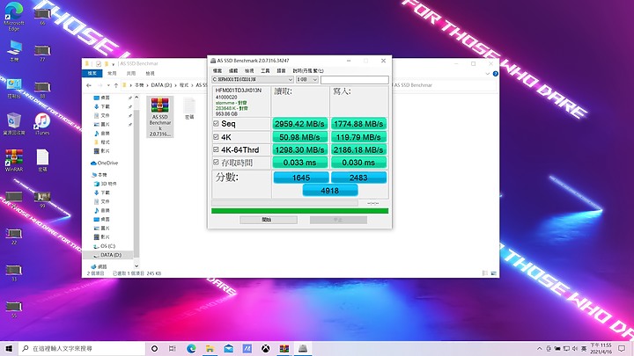This screenshot has width=634, height=356.
Task: Click the write score 2483 box
Action: point(358,178)
